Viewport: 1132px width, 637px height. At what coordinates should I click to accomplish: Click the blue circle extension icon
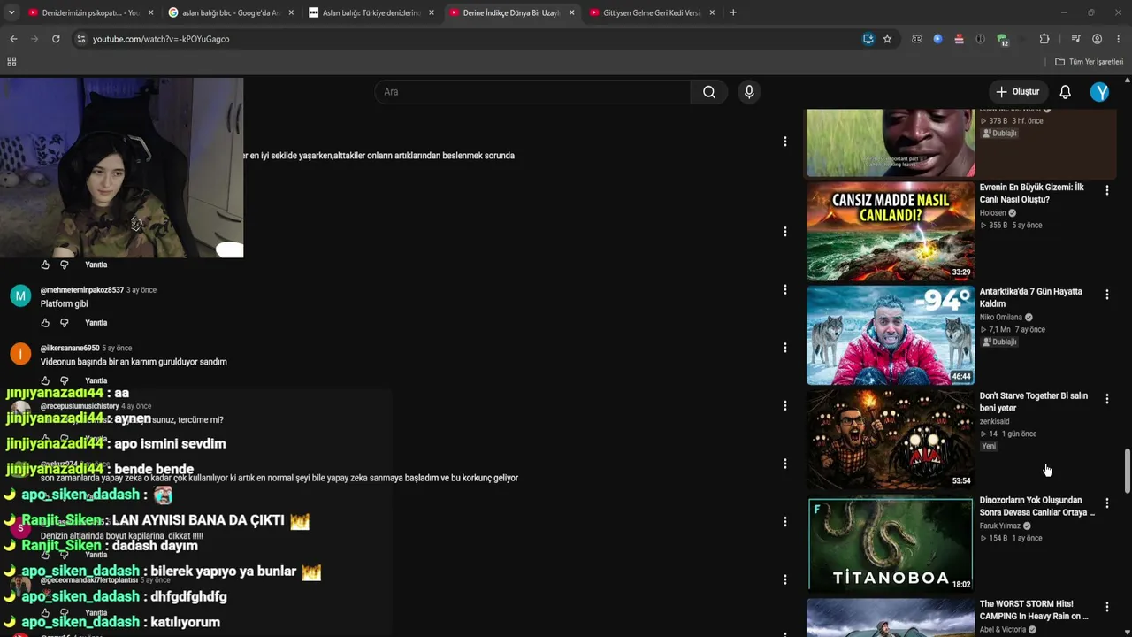coord(937,39)
